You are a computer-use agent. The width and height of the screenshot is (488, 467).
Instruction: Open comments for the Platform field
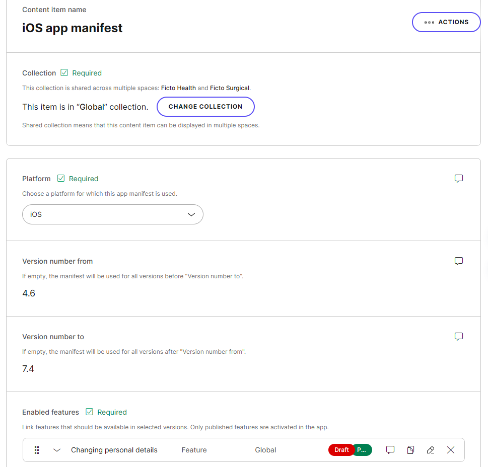459,179
